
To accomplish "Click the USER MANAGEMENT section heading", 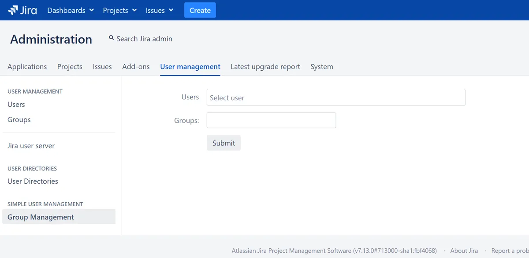I will click(35, 91).
